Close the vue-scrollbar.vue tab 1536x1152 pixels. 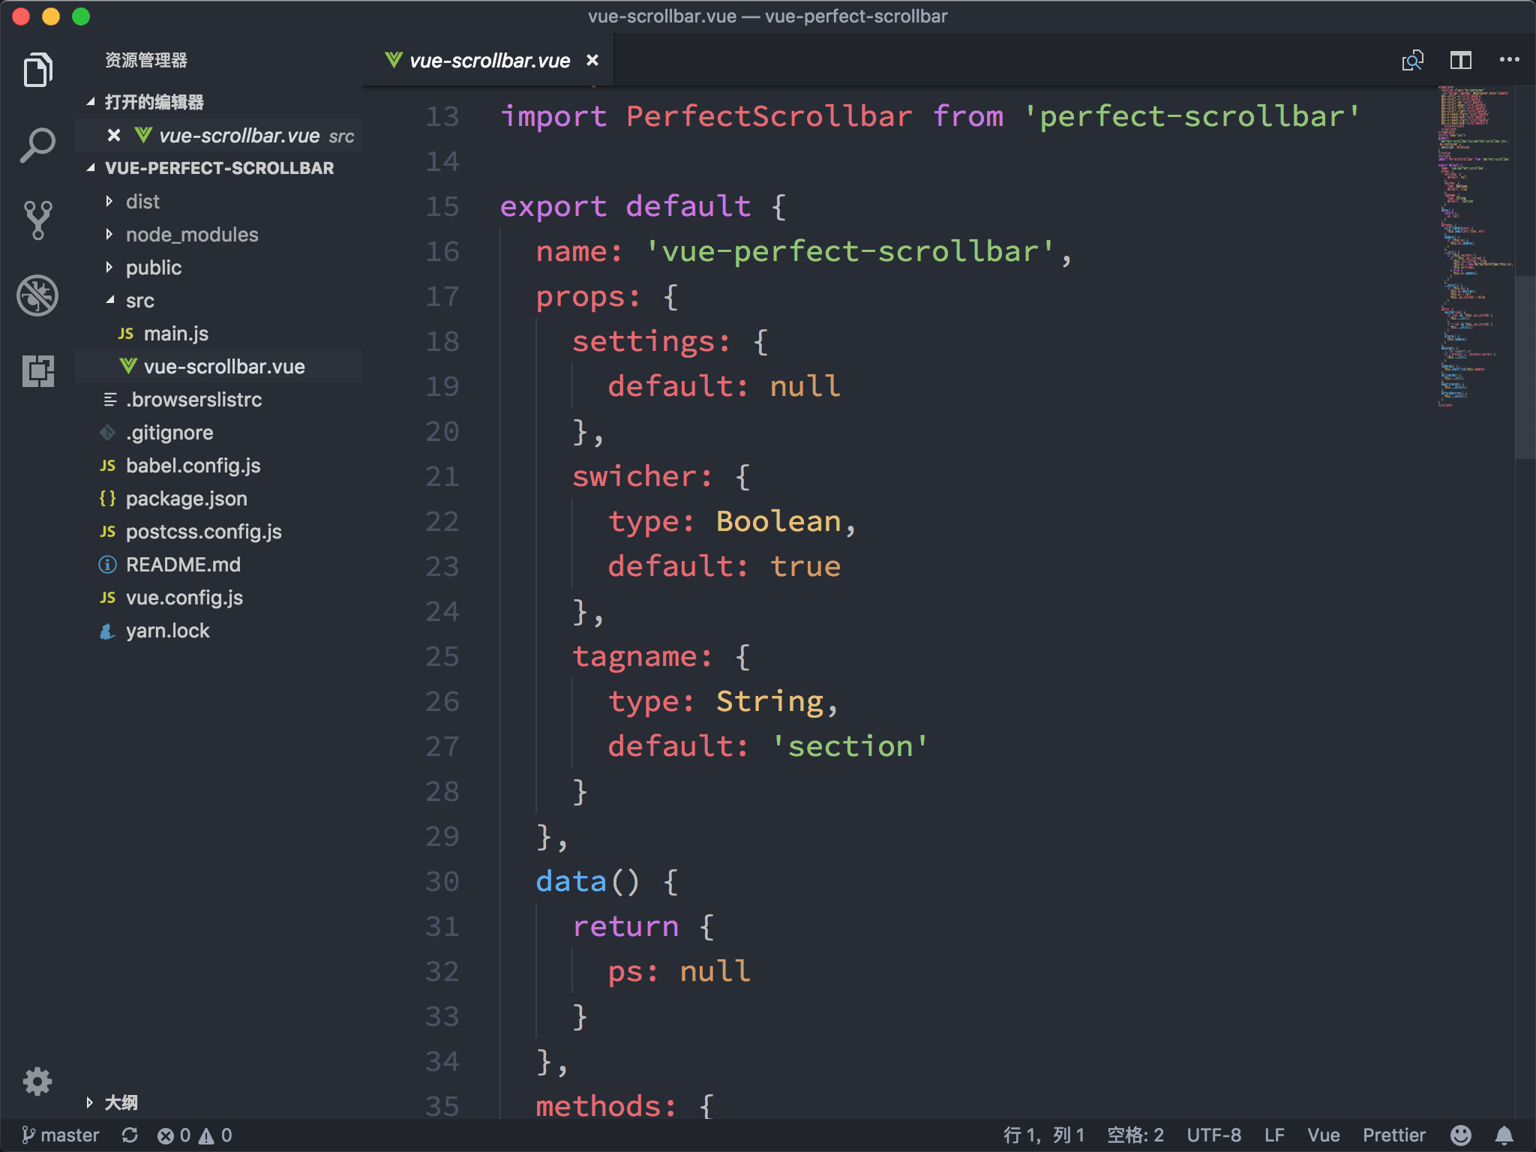592,60
